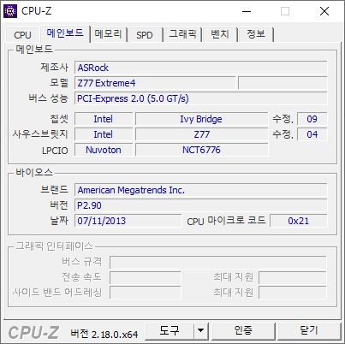Click the 최대 지원 field beside 전송 속도
Viewport: 345px width, 344px height.
(293, 277)
